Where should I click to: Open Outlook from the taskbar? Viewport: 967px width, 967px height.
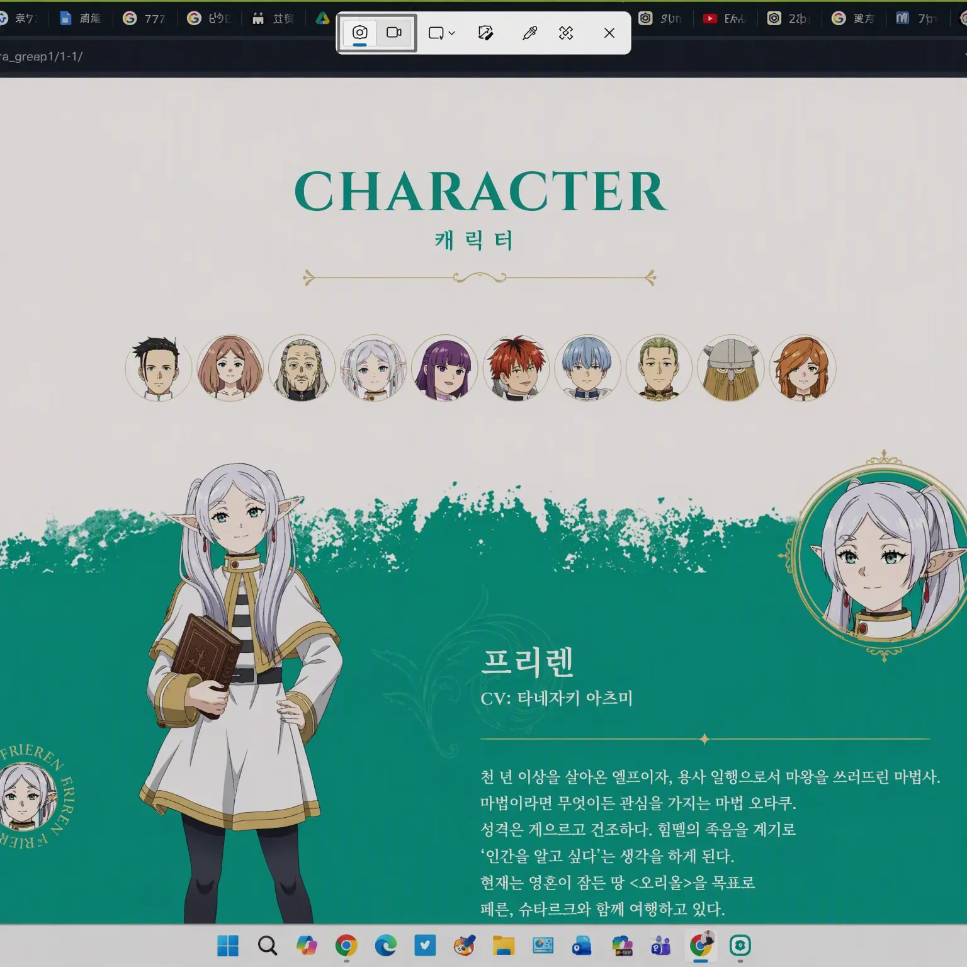[582, 946]
